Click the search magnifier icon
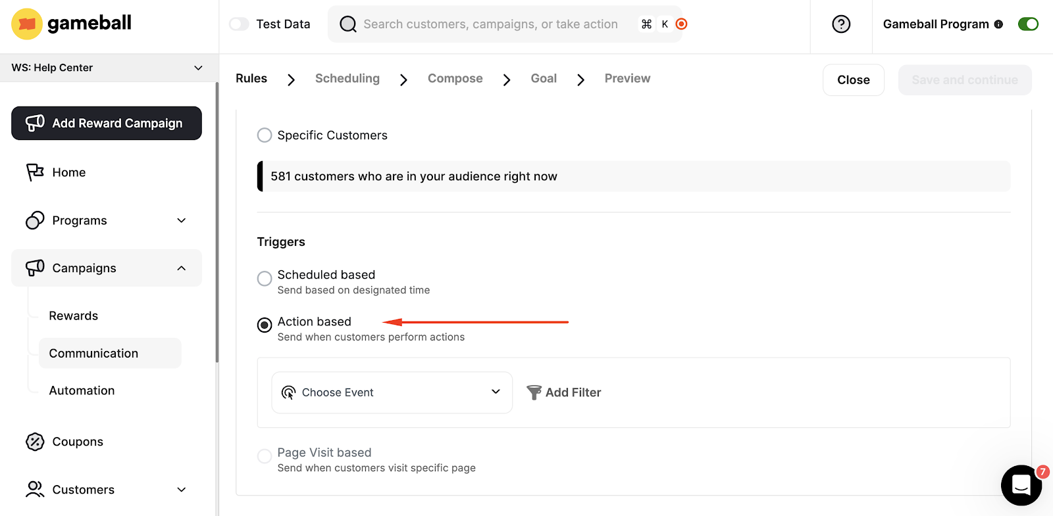The width and height of the screenshot is (1053, 516). pyautogui.click(x=347, y=24)
